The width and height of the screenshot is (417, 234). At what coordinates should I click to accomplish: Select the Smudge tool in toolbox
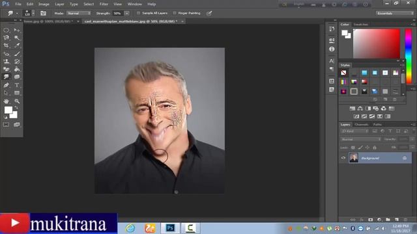pyautogui.click(x=7, y=77)
